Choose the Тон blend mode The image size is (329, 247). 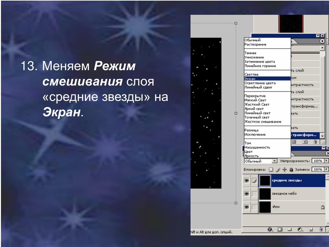point(267,143)
